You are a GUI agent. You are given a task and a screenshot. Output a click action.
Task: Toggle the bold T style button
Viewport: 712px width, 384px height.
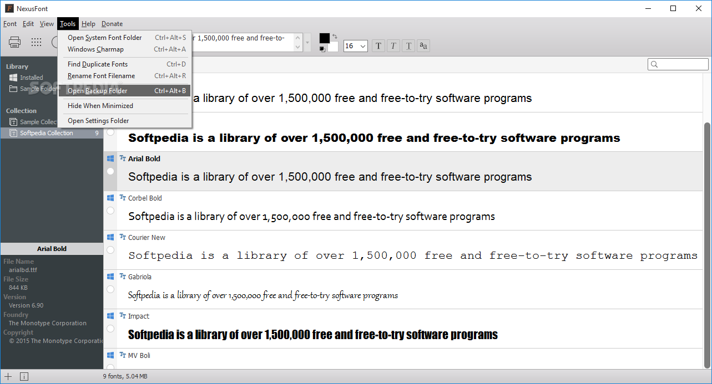[378, 46]
